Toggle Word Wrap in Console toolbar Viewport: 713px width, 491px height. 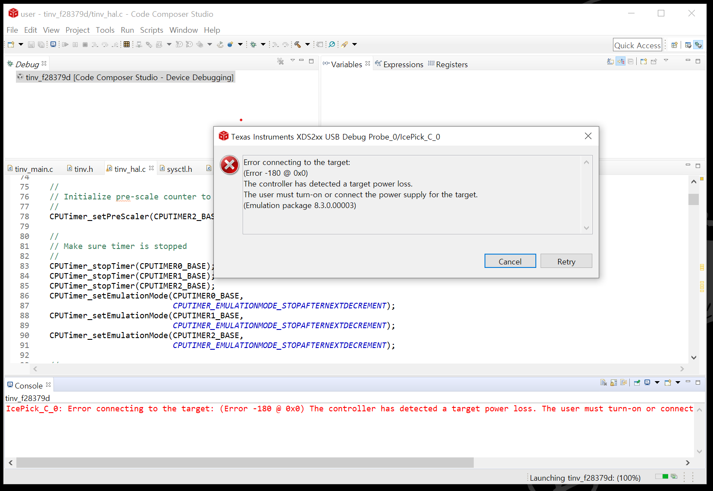[623, 382]
